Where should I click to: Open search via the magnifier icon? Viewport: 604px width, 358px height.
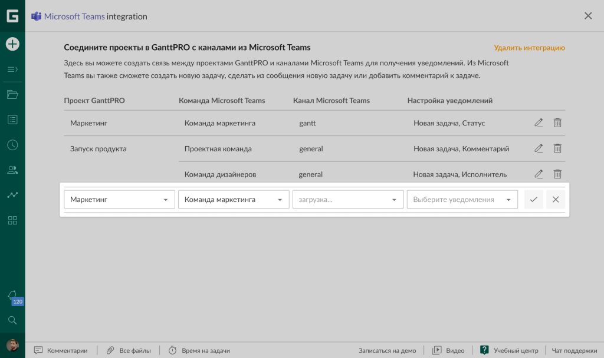pos(12,320)
